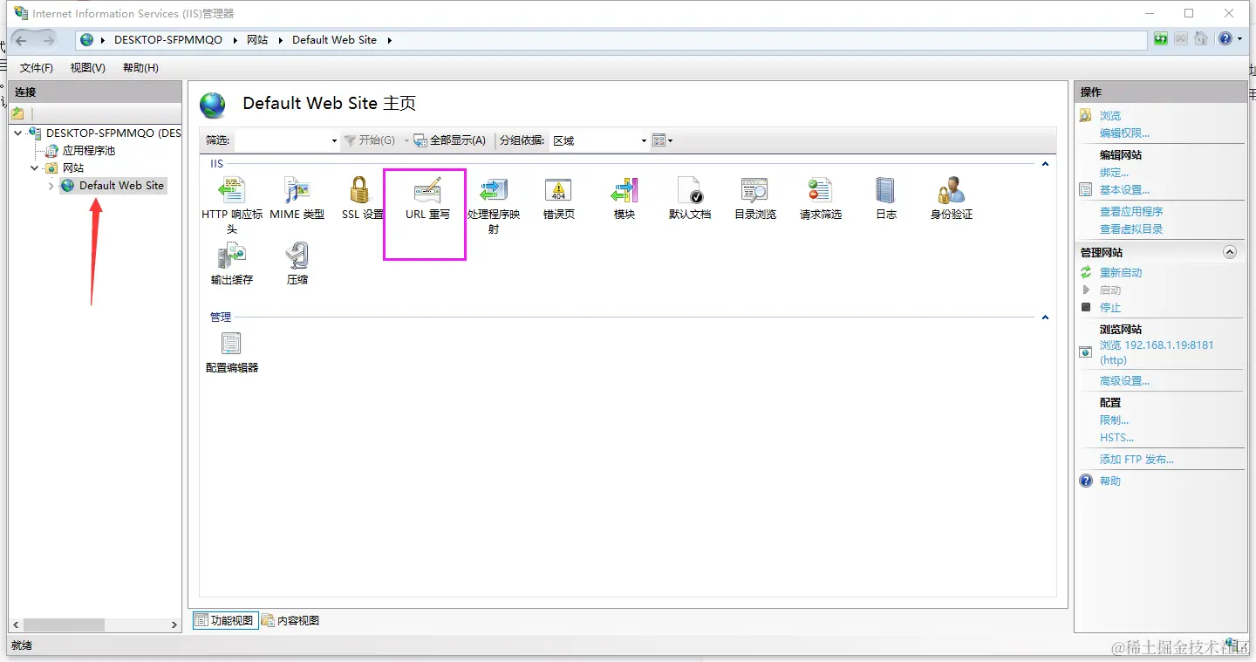This screenshot has width=1256, height=662.
Task: Open the 输出缓存 feature icon
Action: 232,264
